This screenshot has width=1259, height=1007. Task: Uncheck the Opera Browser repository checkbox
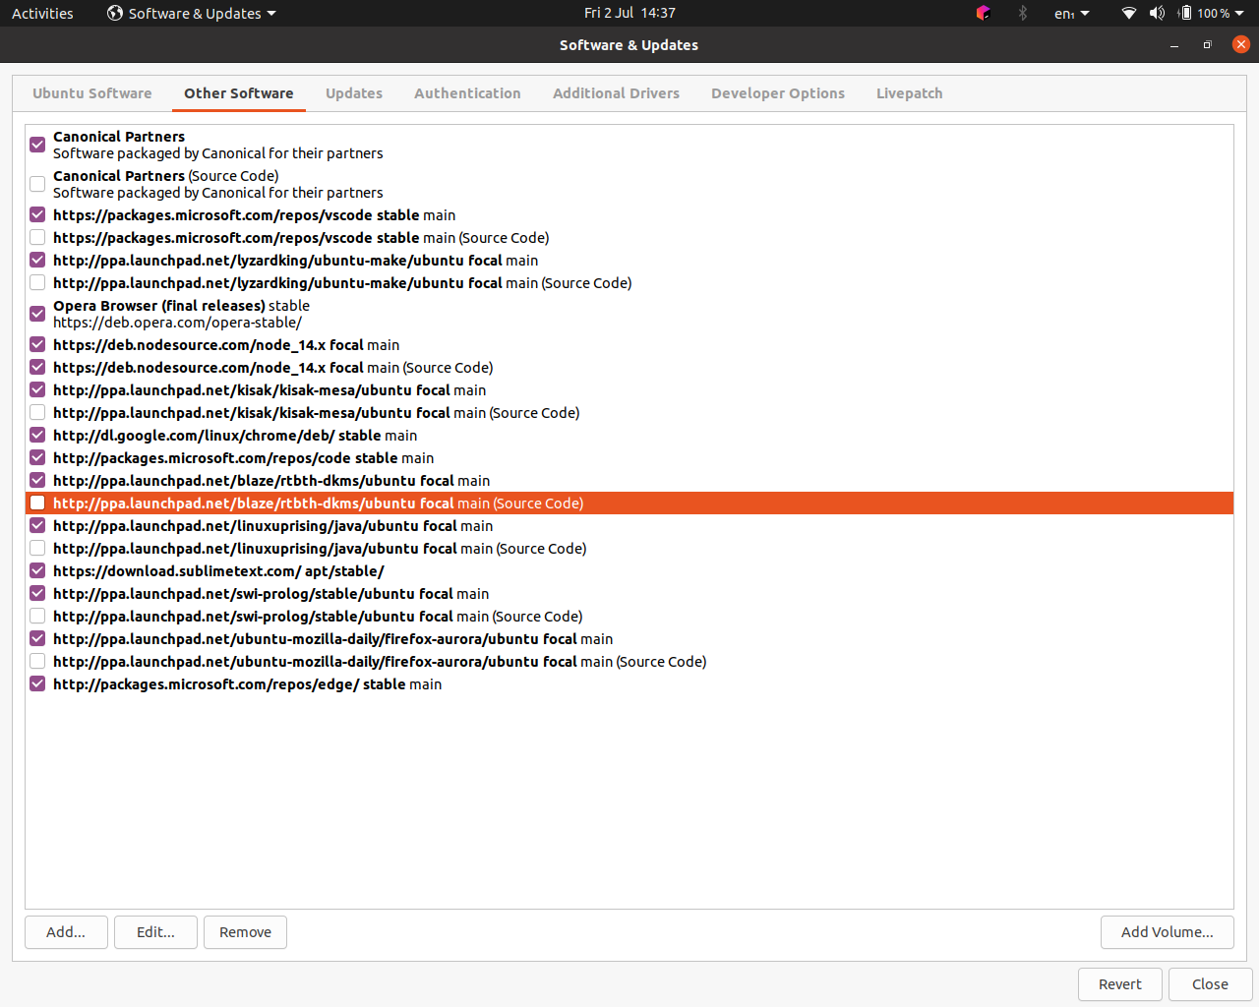(x=37, y=314)
